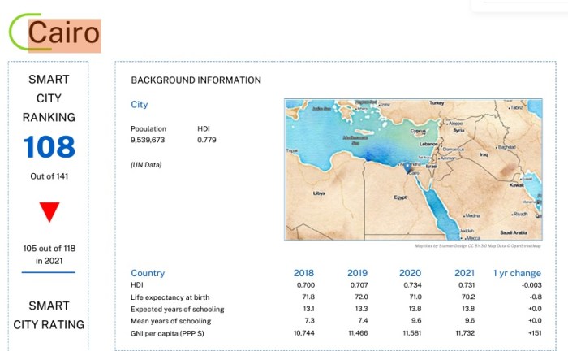Click the "Turkey" label on the map

[437, 103]
